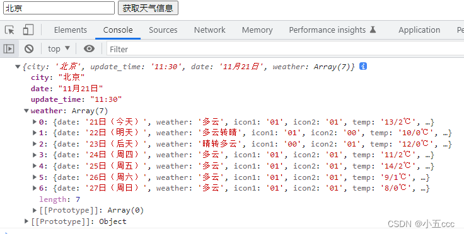Select the date: "11月21日" property line
464x234 pixels.
click(67, 89)
